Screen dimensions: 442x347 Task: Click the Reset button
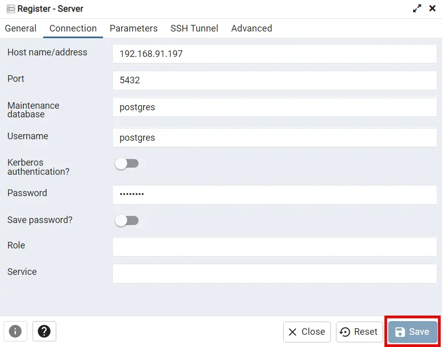click(359, 332)
